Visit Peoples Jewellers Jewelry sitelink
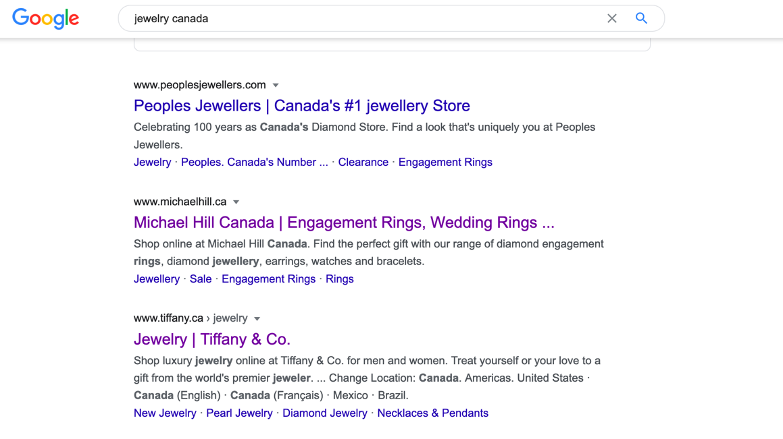Screen dimensions: 783x439 pyautogui.click(x=152, y=163)
